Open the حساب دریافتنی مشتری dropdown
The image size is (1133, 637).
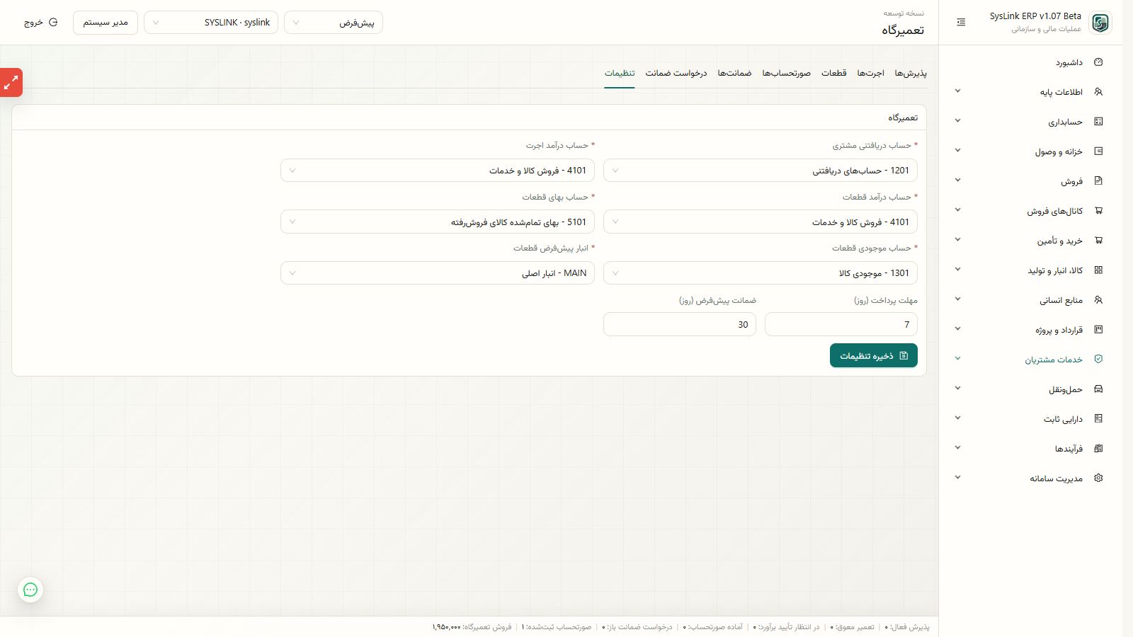point(761,171)
